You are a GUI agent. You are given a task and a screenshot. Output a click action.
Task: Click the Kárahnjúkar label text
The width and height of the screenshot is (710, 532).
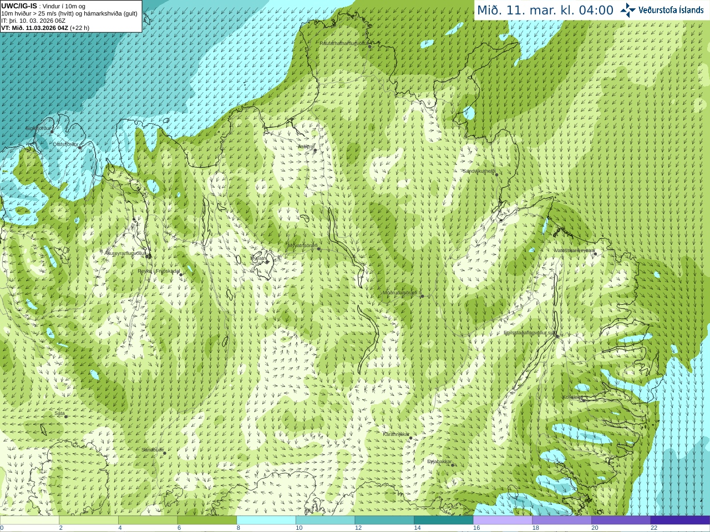396,434
